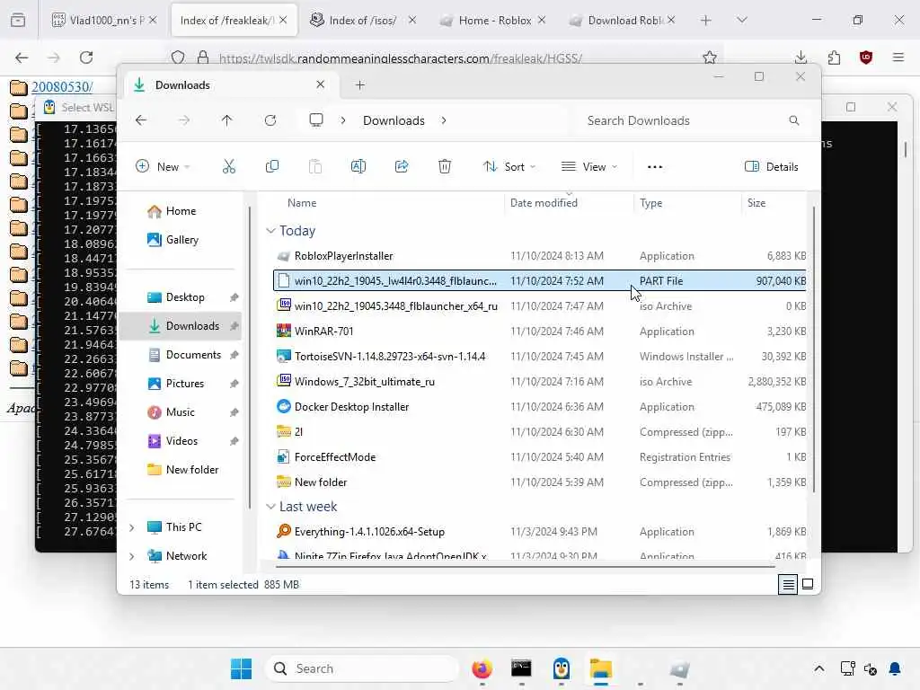Select the RobloxPlayerInstaller file
The width and height of the screenshot is (920, 690).
pos(539,256)
